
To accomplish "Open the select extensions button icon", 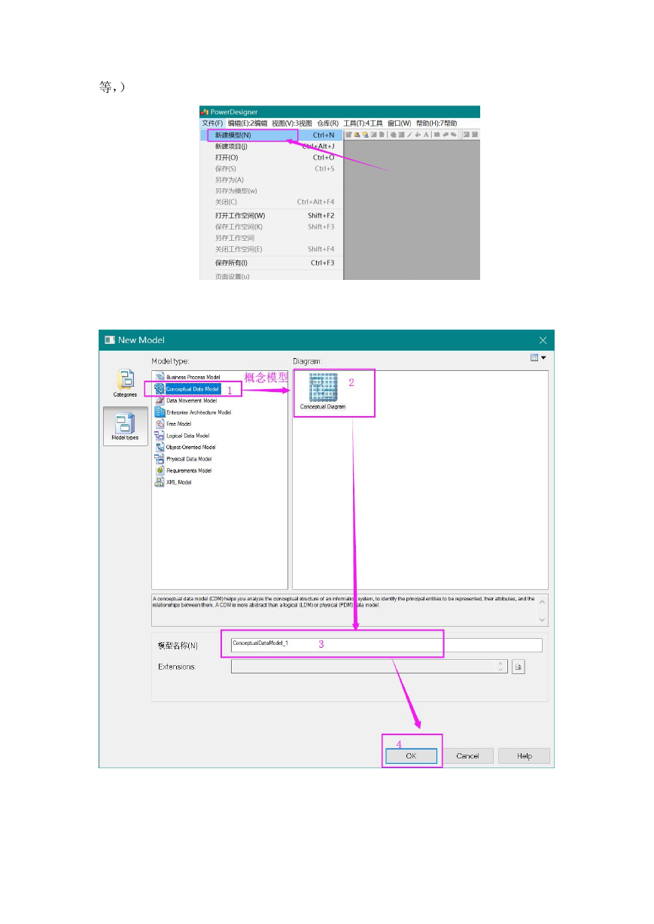I will (x=518, y=667).
